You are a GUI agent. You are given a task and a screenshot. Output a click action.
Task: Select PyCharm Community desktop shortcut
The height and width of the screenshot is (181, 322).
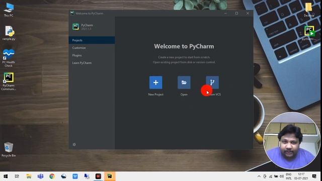click(x=9, y=81)
